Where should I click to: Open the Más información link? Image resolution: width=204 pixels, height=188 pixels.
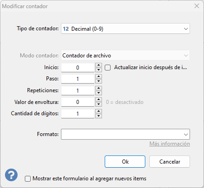(170, 144)
